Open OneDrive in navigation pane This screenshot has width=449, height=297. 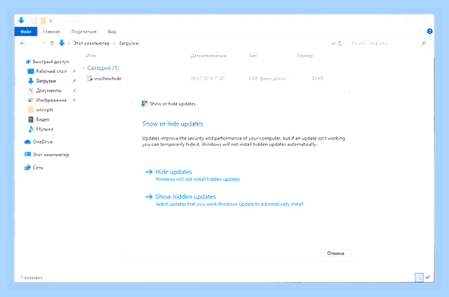(43, 142)
